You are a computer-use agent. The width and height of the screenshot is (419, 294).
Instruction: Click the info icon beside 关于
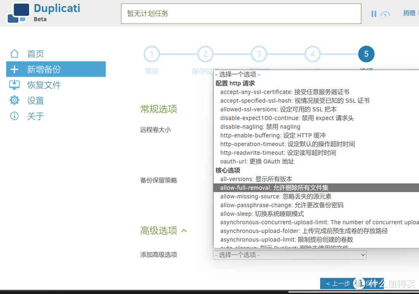[x=14, y=116]
